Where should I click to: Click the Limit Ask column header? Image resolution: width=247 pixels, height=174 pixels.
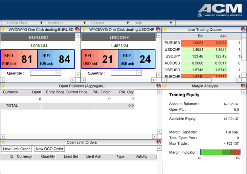[90, 156]
